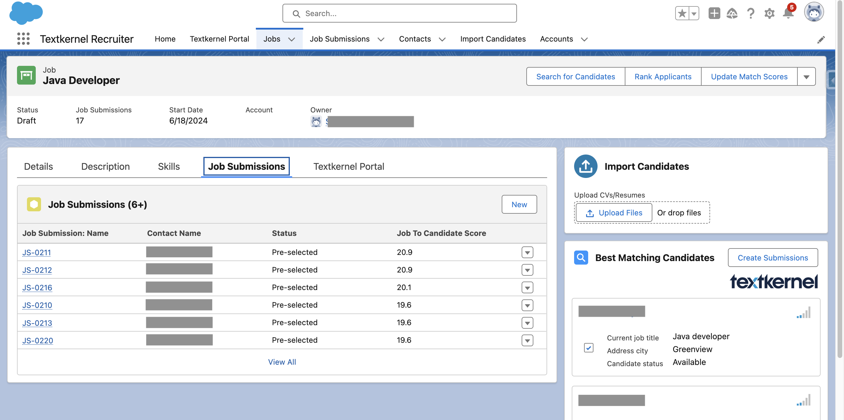Open job submission JS-0216 link
844x420 pixels.
tap(37, 287)
